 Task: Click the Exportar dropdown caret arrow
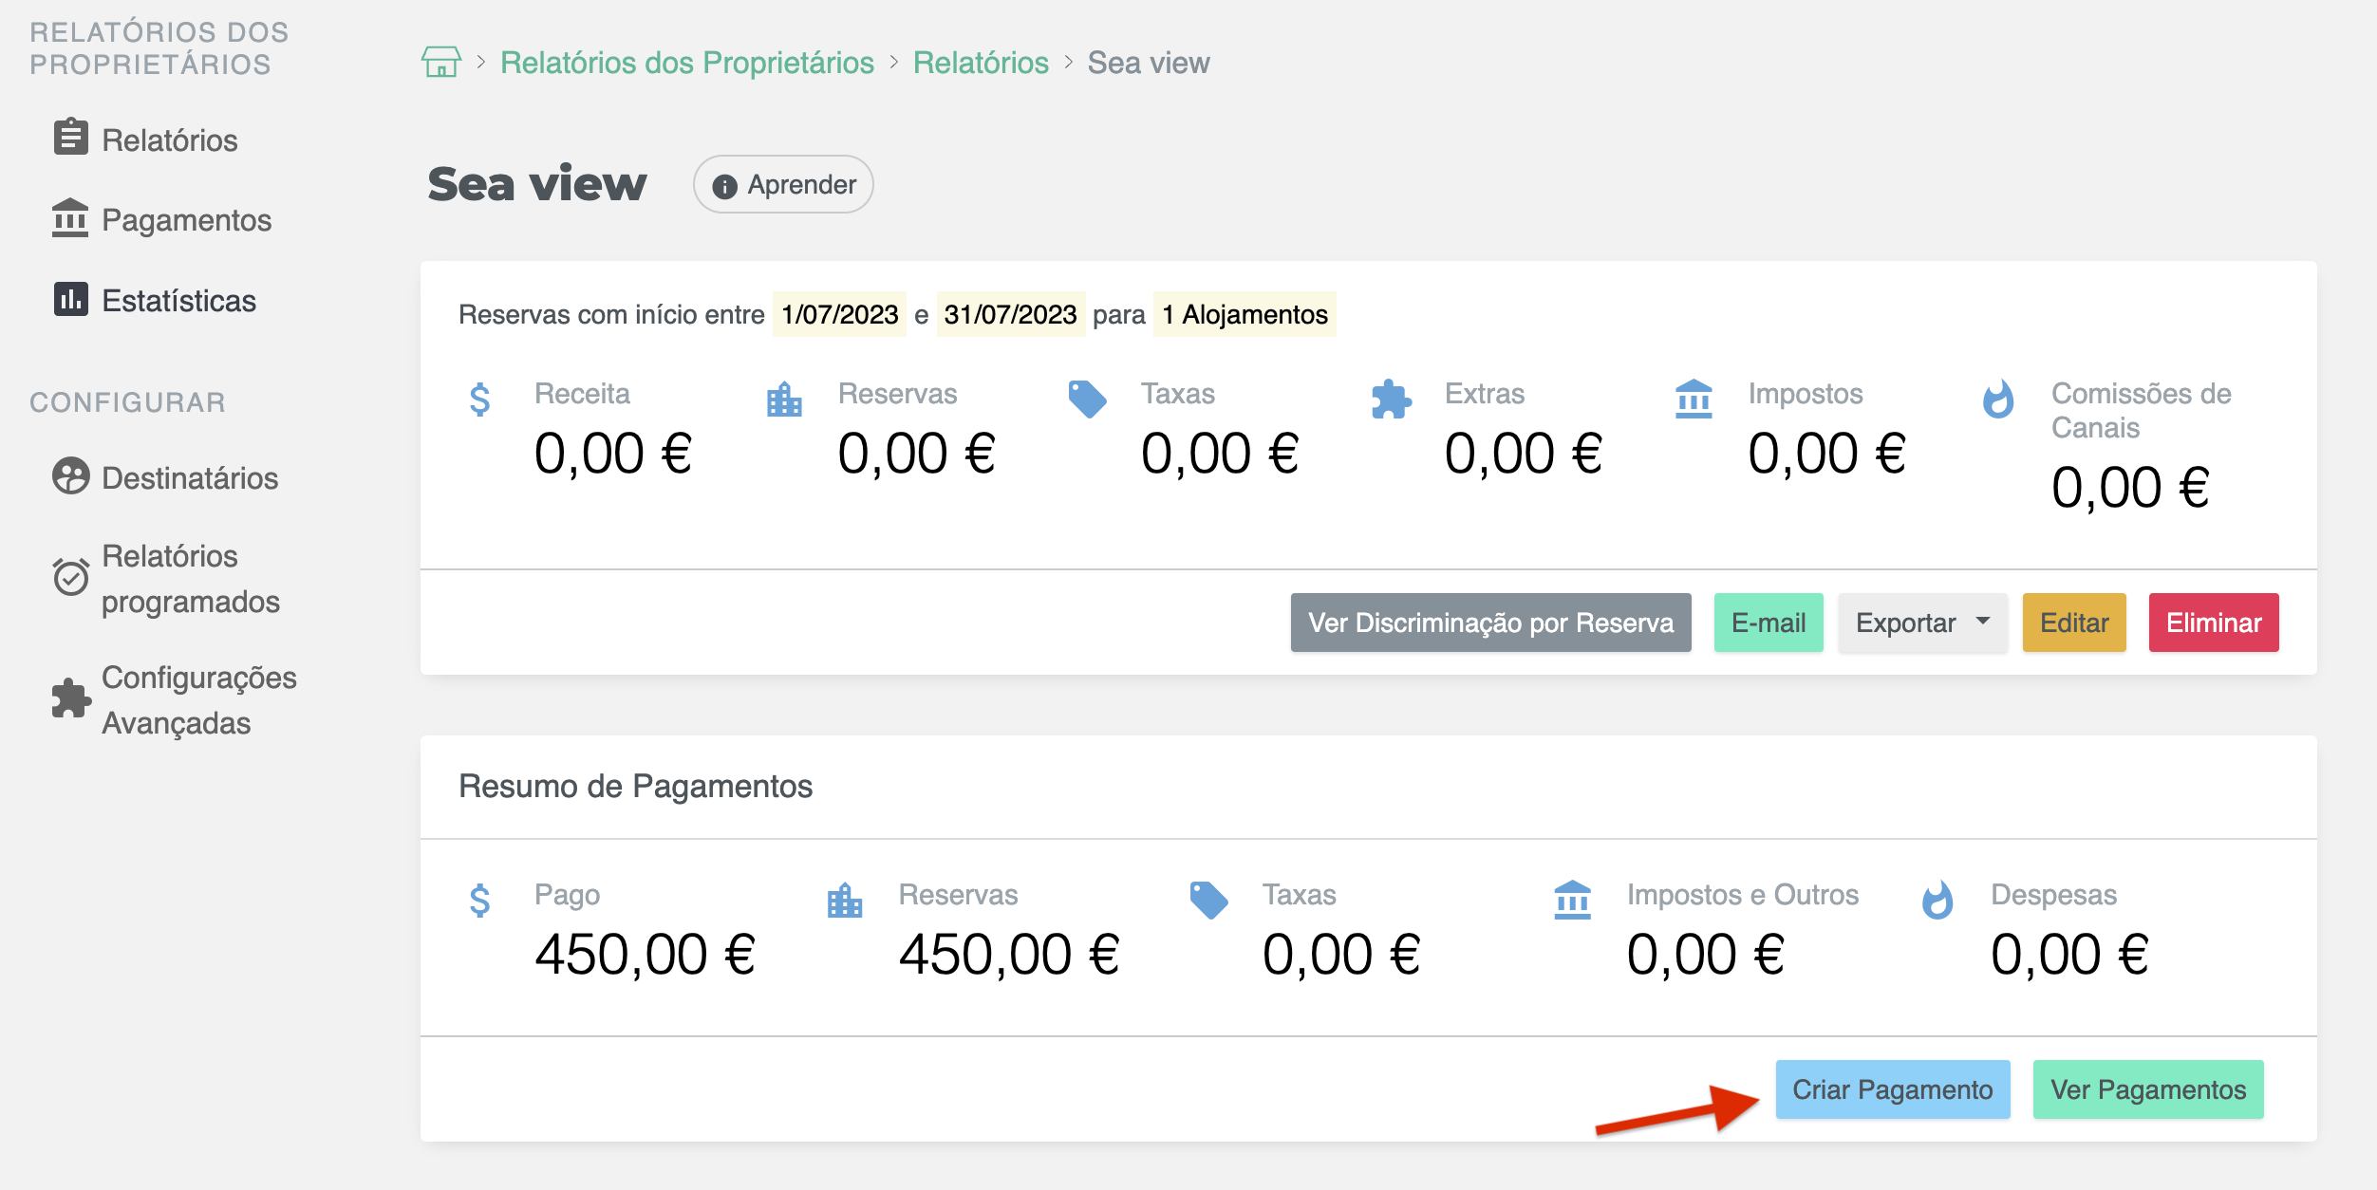pos(1983,621)
